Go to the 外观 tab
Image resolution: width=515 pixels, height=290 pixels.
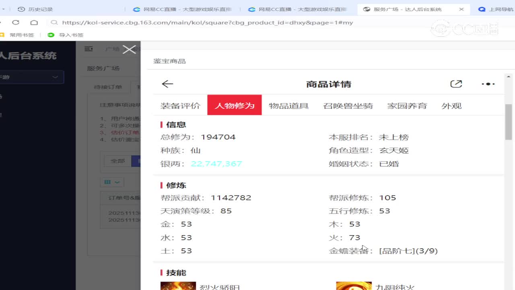tap(451, 106)
